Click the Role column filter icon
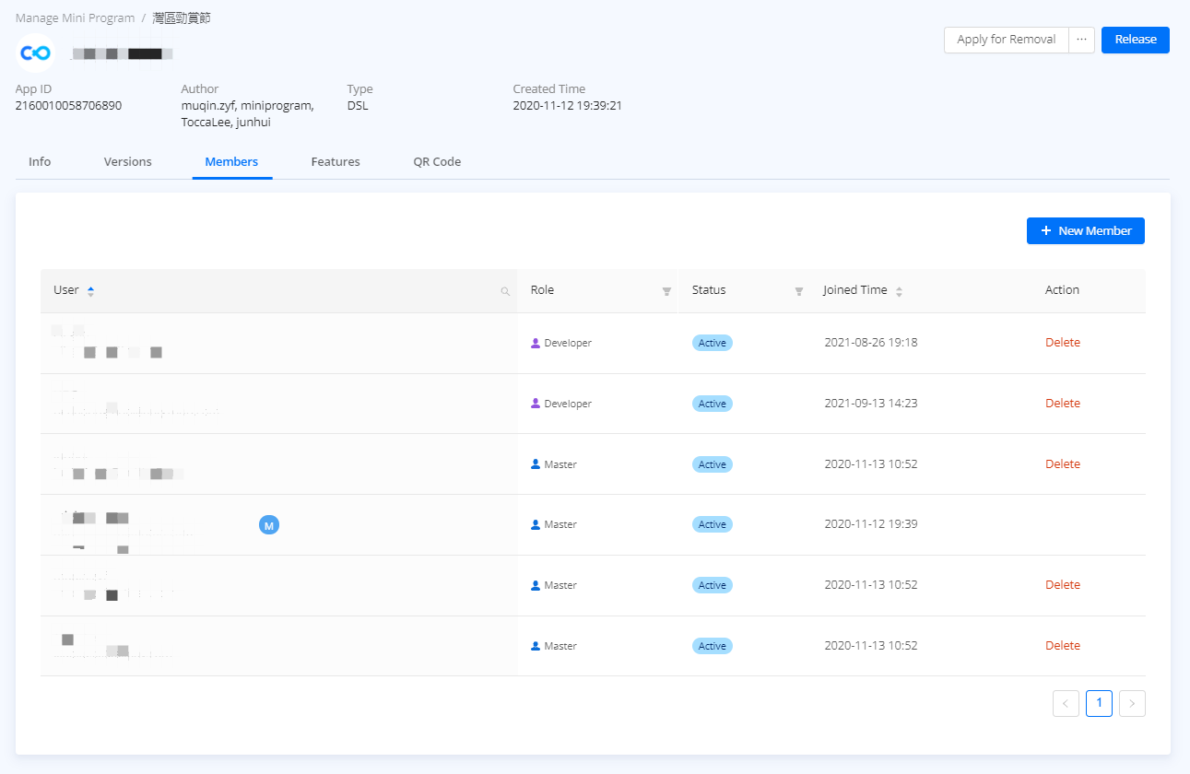Viewport: 1190px width, 774px height. coord(666,291)
